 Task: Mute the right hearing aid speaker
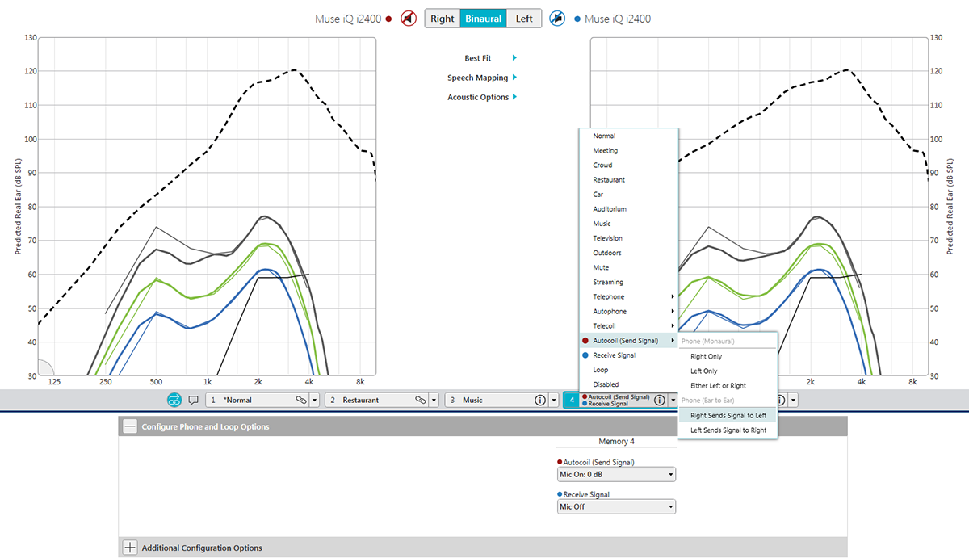click(x=409, y=19)
